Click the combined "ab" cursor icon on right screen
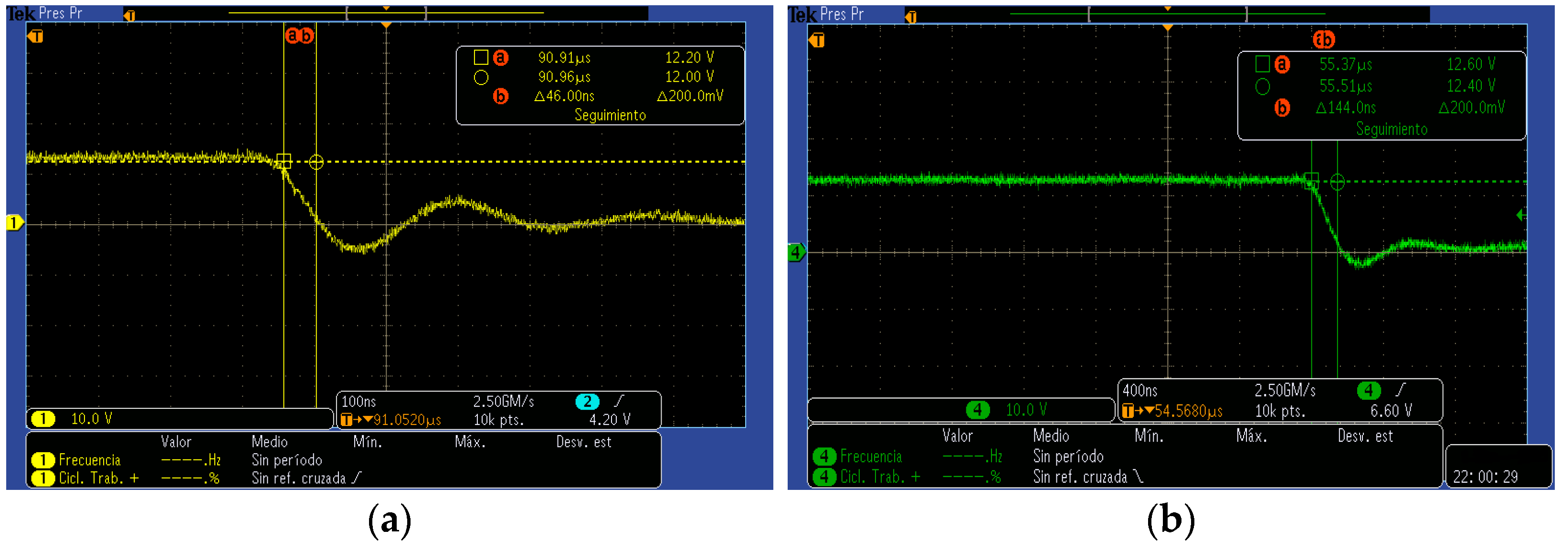This screenshot has height=550, width=1561. 1325,40
